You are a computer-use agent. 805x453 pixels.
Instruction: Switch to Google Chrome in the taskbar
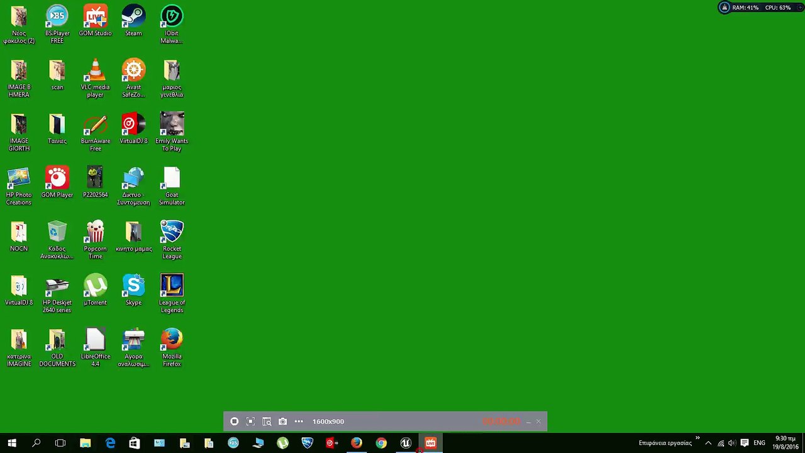pyautogui.click(x=381, y=443)
